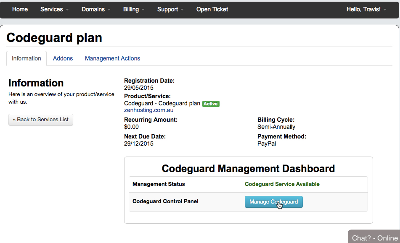Click the Billing Cycle label
The width and height of the screenshot is (400, 243).
pos(276,120)
